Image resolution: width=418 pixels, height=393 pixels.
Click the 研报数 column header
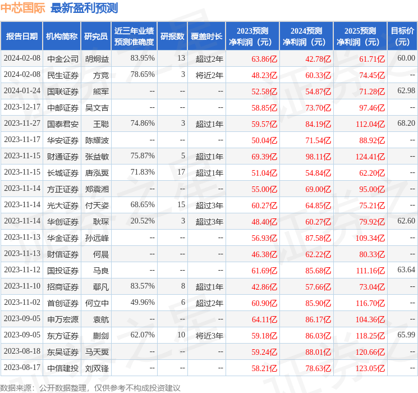click(172, 36)
